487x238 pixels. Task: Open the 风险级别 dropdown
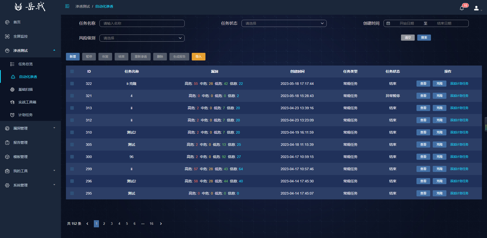pyautogui.click(x=142, y=38)
